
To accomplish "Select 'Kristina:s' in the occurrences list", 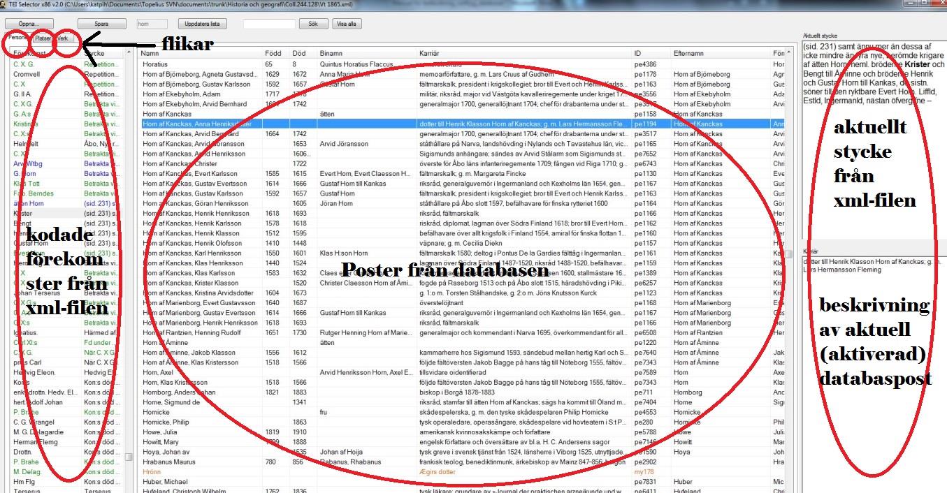I will coord(27,124).
